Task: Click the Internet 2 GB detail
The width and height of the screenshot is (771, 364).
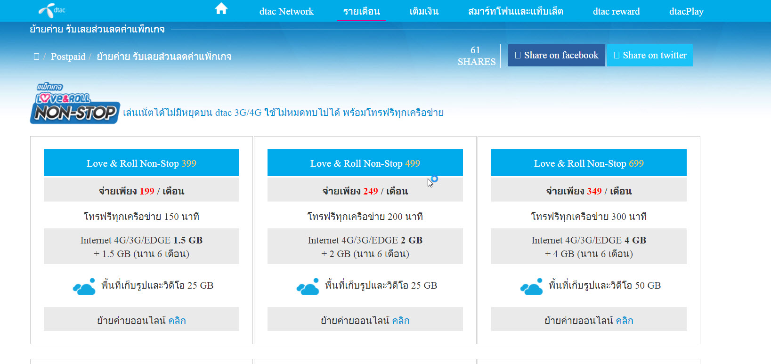Action: click(365, 246)
